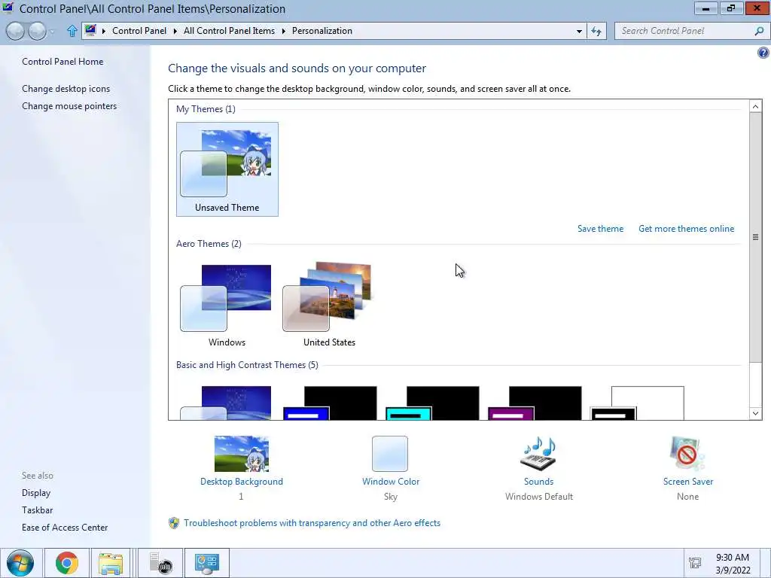This screenshot has height=578, width=771.
Task: Open Troubleshoot problems with transparency link
Action: click(x=312, y=523)
